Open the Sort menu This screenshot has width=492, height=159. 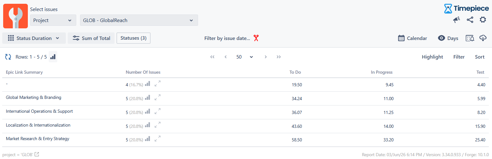tap(480, 57)
